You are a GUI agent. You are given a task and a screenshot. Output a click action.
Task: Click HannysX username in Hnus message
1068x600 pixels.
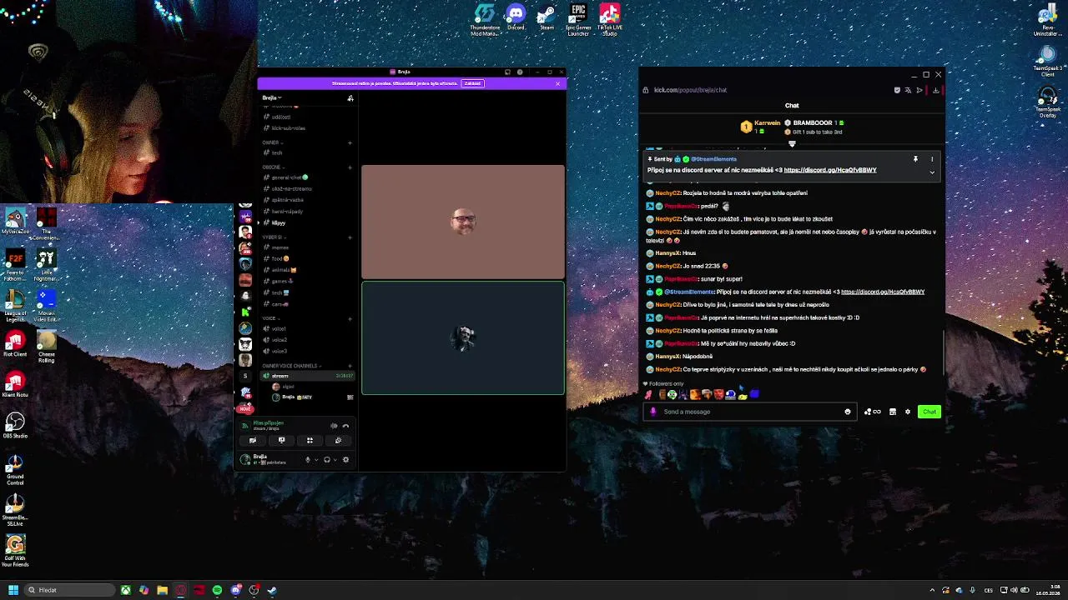pyautogui.click(x=668, y=253)
